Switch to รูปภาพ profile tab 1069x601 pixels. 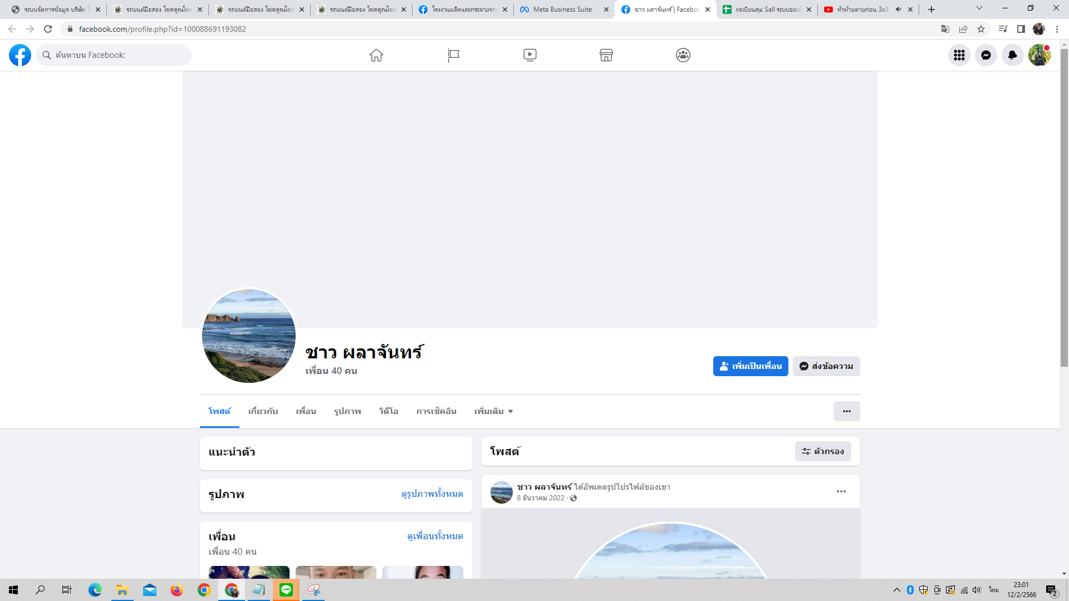[347, 411]
